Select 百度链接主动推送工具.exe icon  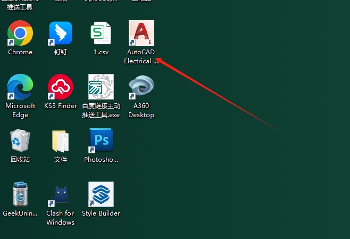[101, 87]
